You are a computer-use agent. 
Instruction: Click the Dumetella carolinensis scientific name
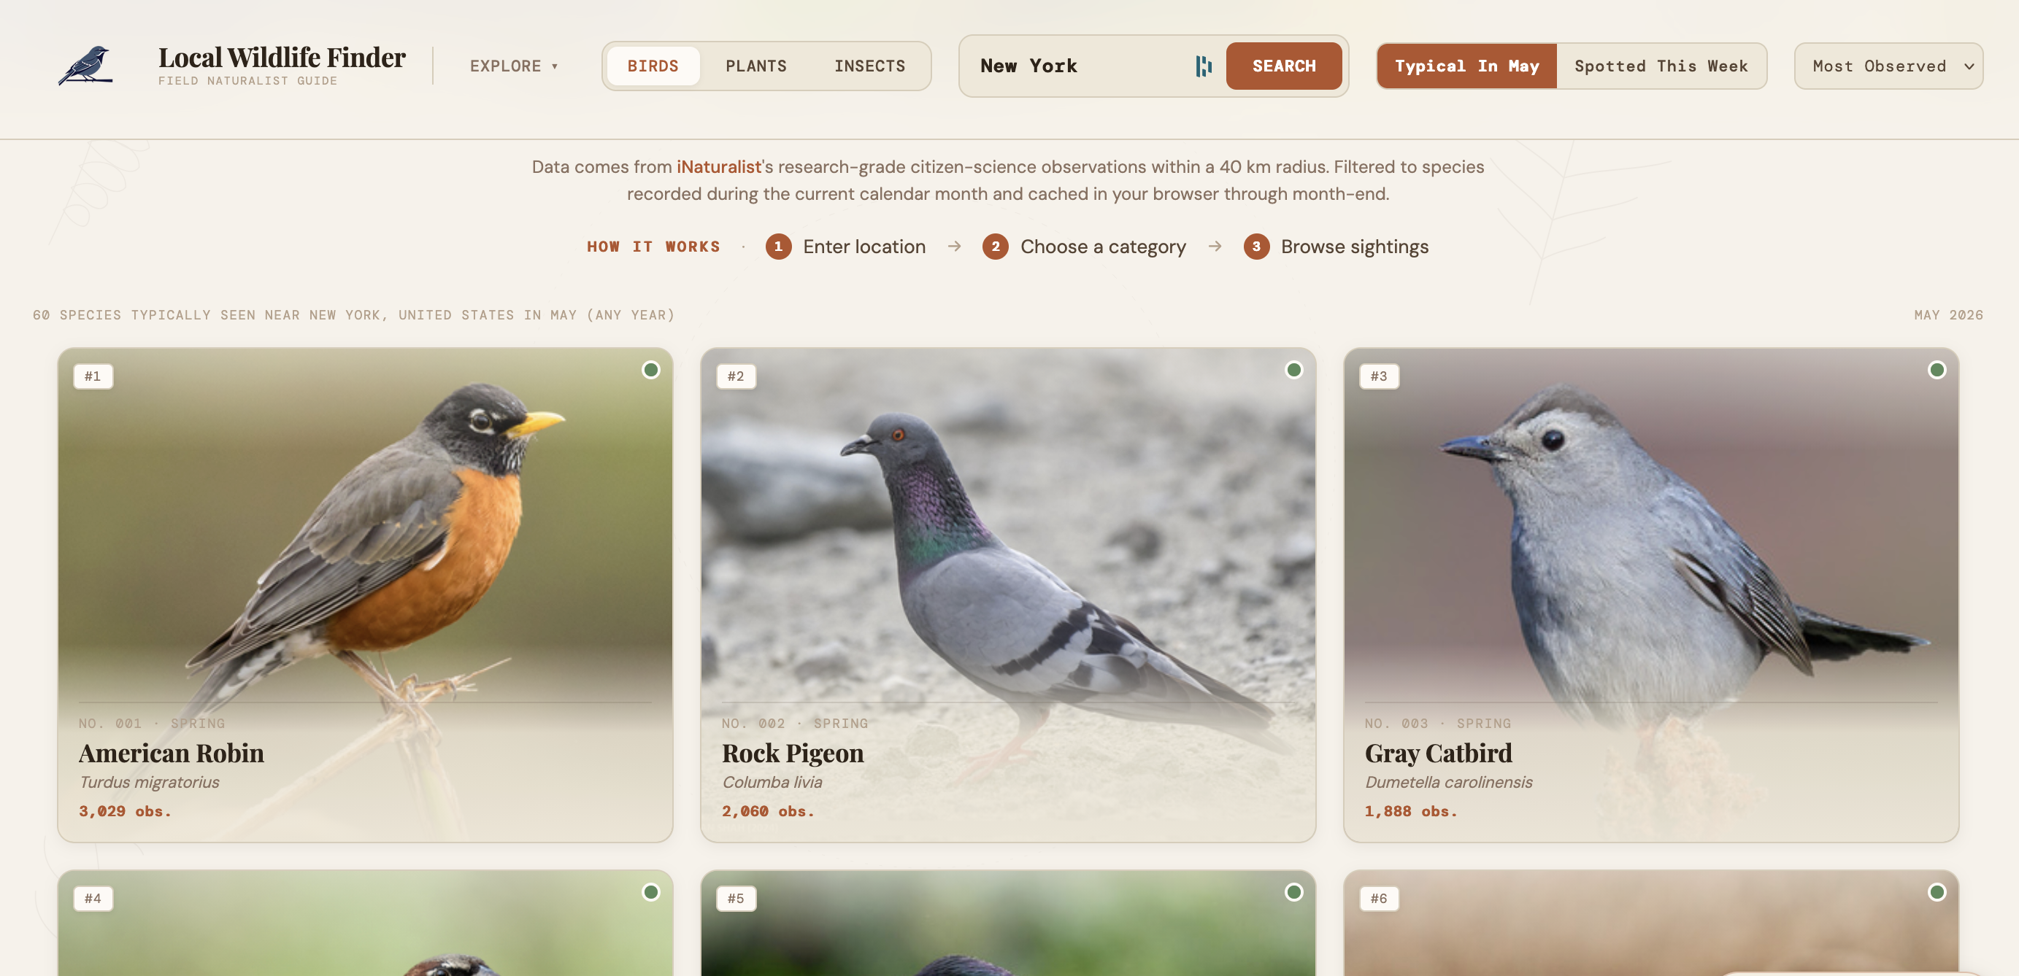(x=1447, y=782)
